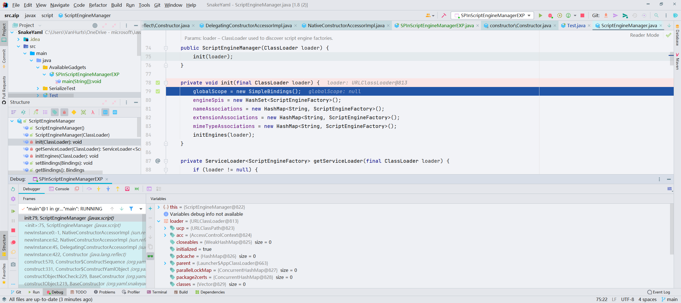Viewport: 681px width, 303px height.
Task: Collapse the loader variable node
Action: click(x=159, y=221)
